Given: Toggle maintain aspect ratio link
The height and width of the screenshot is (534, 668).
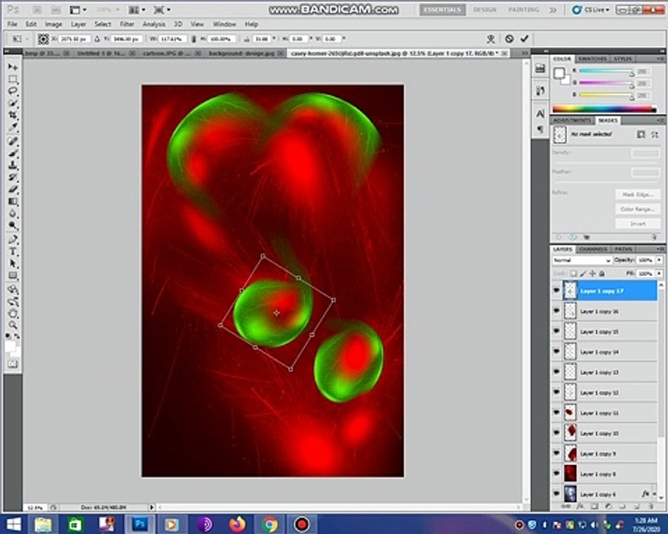Looking at the screenshot, I should pos(194,39).
